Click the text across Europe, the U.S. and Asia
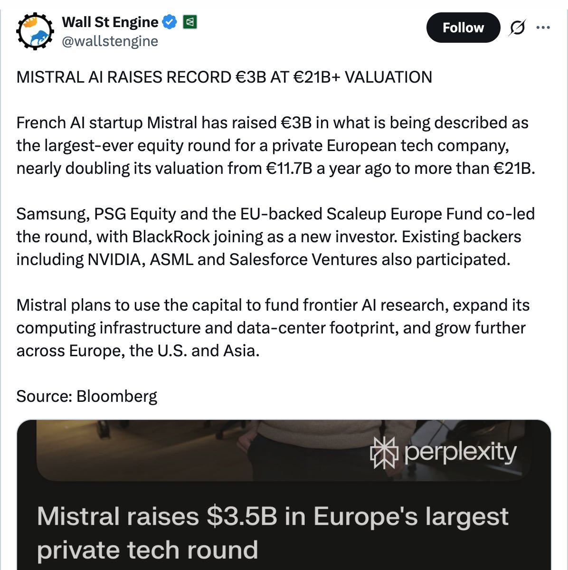The image size is (568, 570). (x=138, y=351)
